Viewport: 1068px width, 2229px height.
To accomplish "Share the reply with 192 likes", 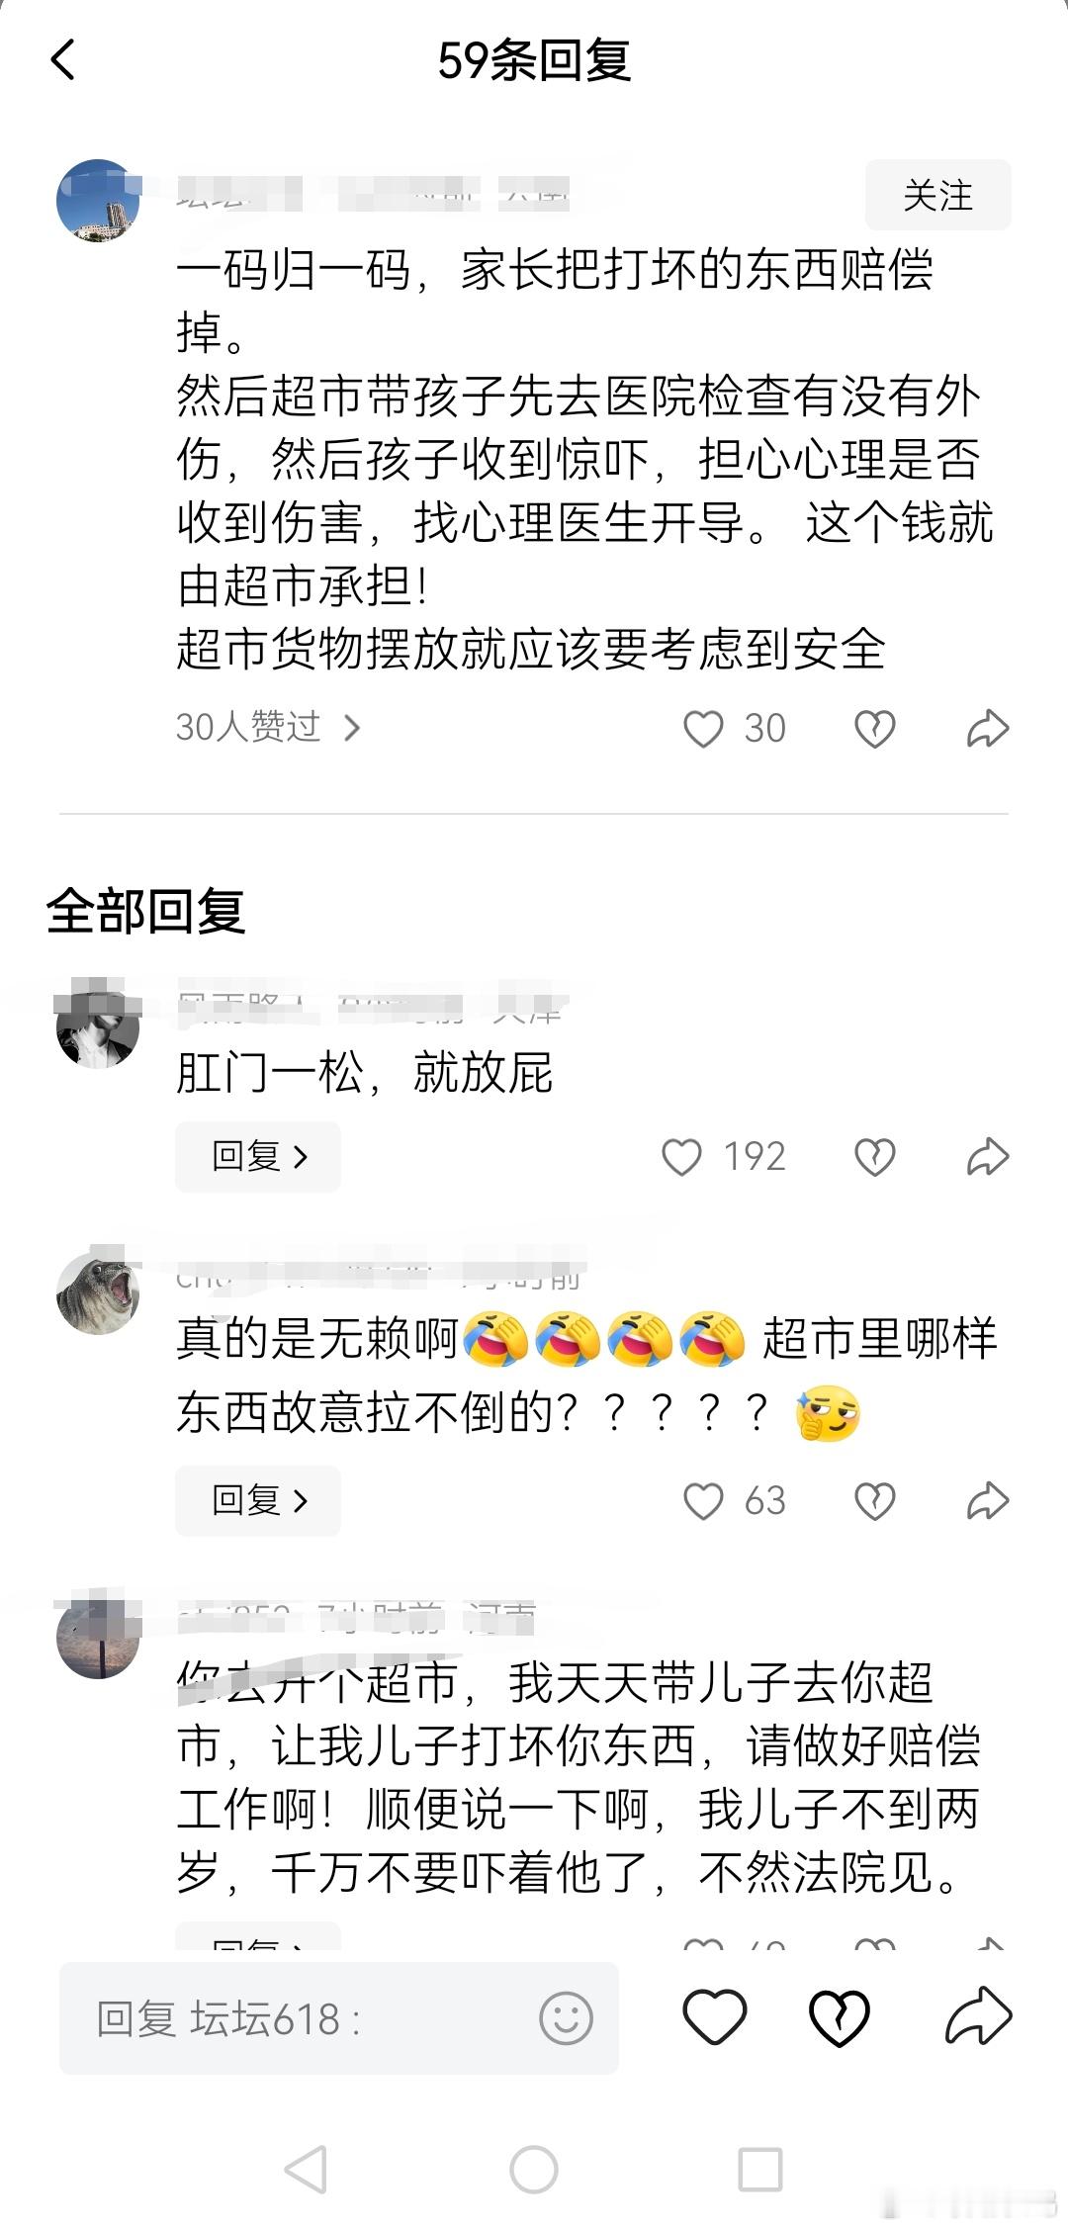I will tap(987, 1156).
